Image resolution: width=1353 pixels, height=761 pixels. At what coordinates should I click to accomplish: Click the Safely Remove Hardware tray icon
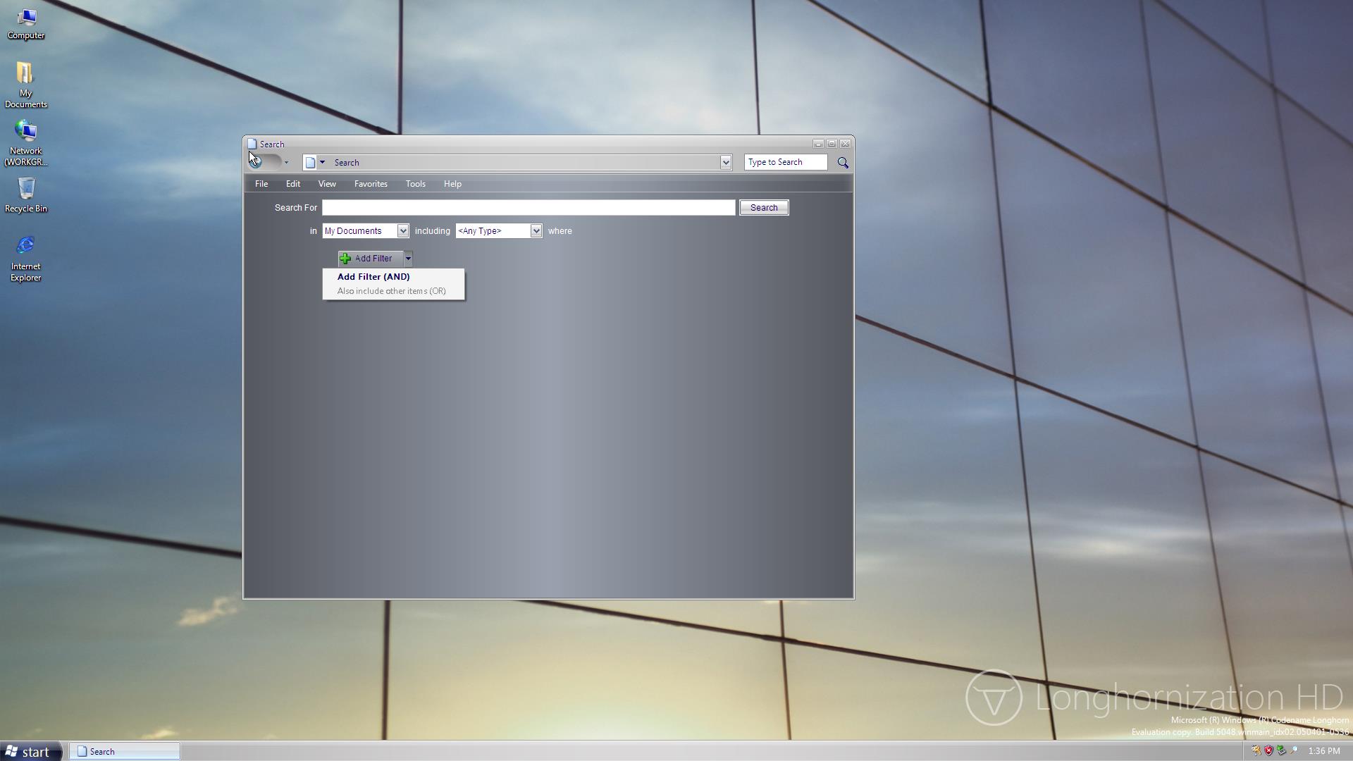[1281, 750]
